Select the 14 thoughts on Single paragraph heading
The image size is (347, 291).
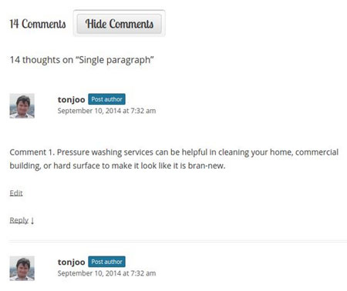click(82, 60)
